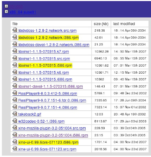This screenshot has width=151, height=157.
Task: Click file icon for libdvdcss-1.2.8-2.network.i386.rpm
Action: [x=15, y=37]
